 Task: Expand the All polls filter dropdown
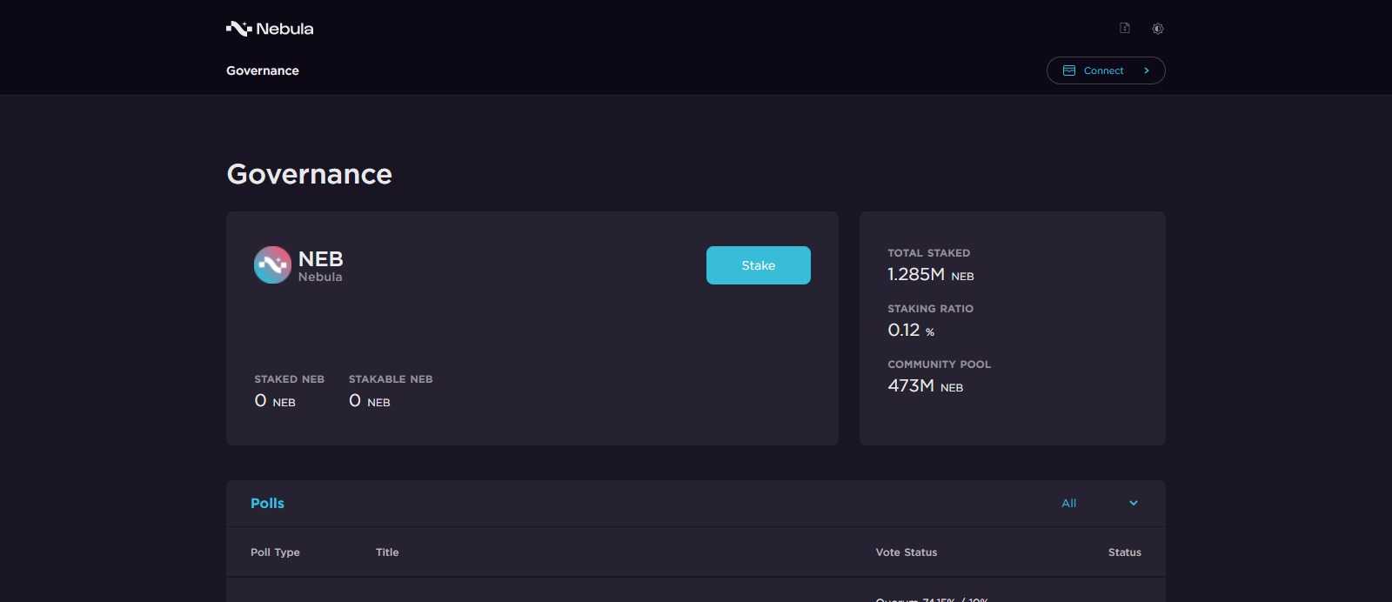[1100, 503]
